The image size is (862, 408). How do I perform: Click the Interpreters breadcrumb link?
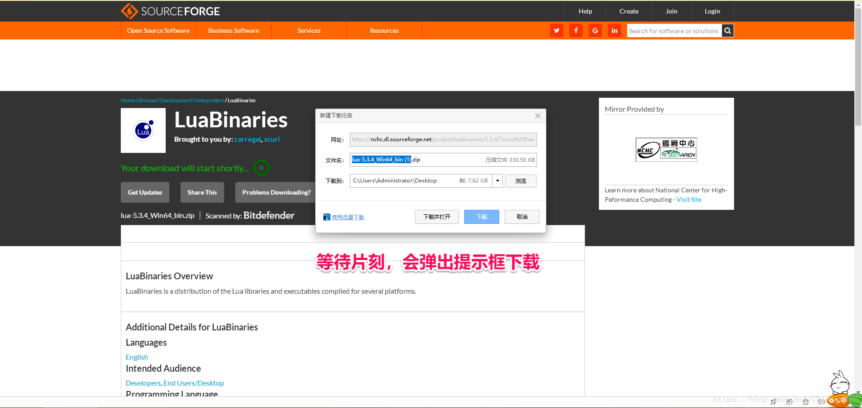pyautogui.click(x=210, y=100)
